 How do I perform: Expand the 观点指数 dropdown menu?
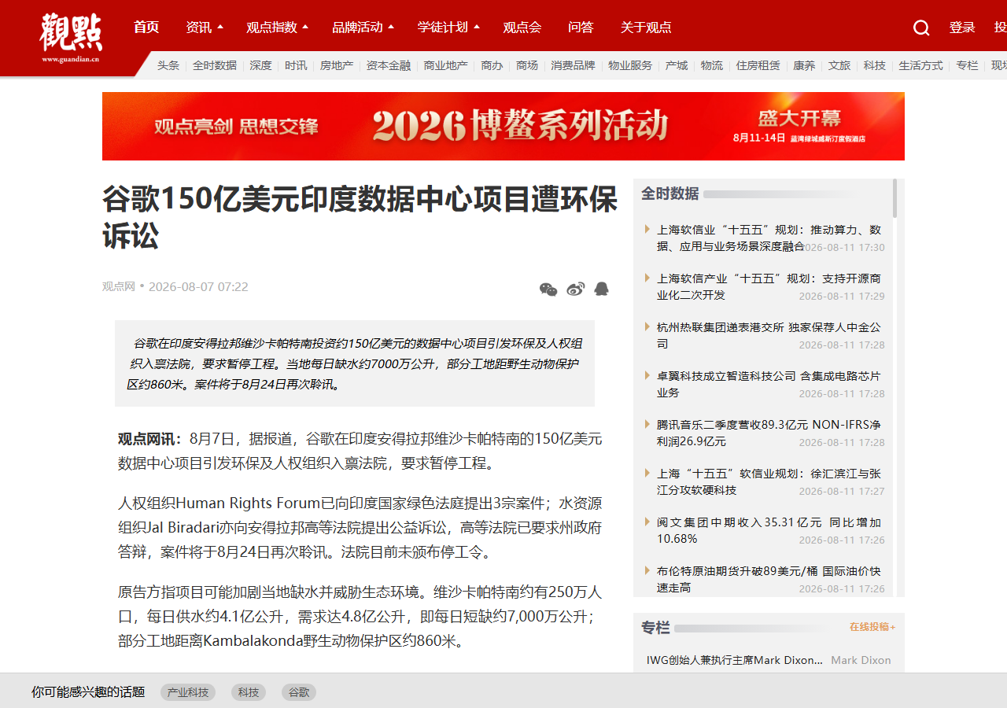[278, 28]
